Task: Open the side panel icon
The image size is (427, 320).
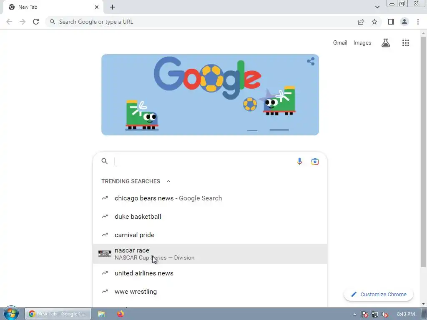Action: tap(391, 22)
